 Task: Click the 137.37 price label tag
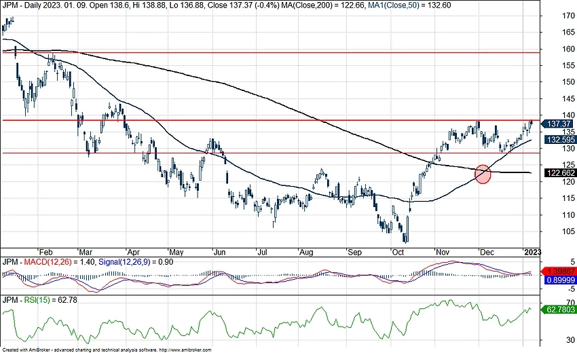point(558,124)
